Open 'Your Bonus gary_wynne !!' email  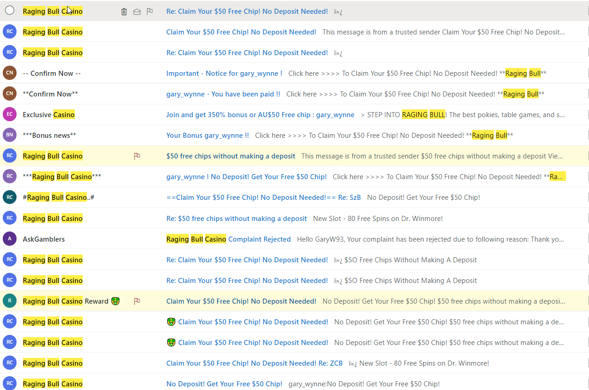click(x=208, y=136)
